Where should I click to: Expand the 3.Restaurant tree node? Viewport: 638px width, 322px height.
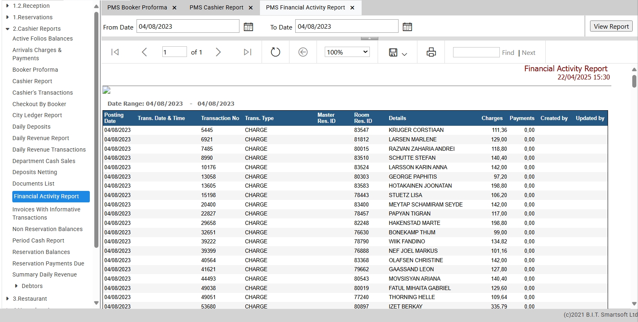(8, 299)
